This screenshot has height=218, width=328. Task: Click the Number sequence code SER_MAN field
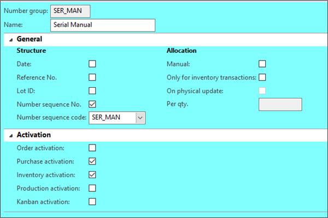coord(112,117)
